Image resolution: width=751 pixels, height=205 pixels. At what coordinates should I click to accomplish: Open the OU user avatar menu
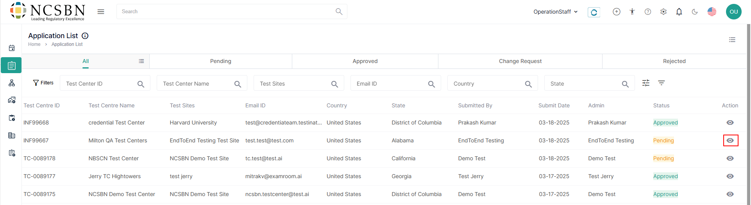pyautogui.click(x=734, y=12)
